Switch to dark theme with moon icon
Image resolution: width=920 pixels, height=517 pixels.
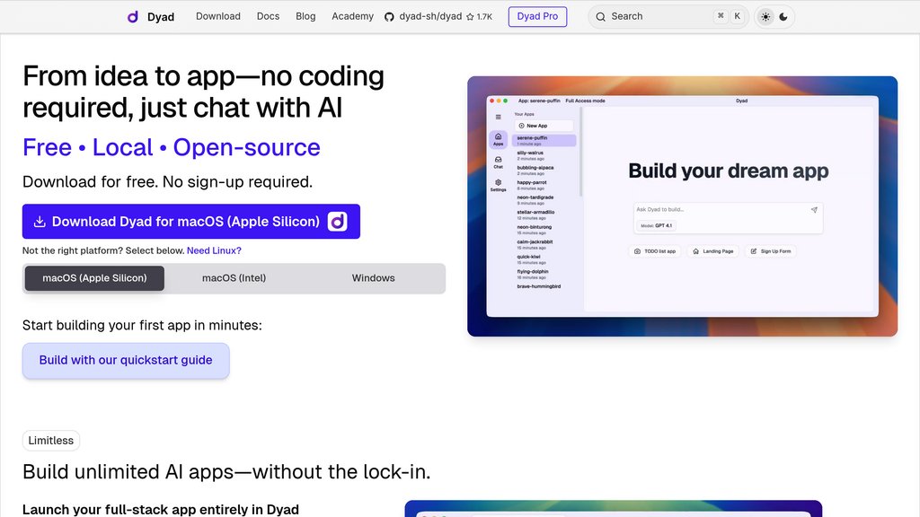pos(783,16)
